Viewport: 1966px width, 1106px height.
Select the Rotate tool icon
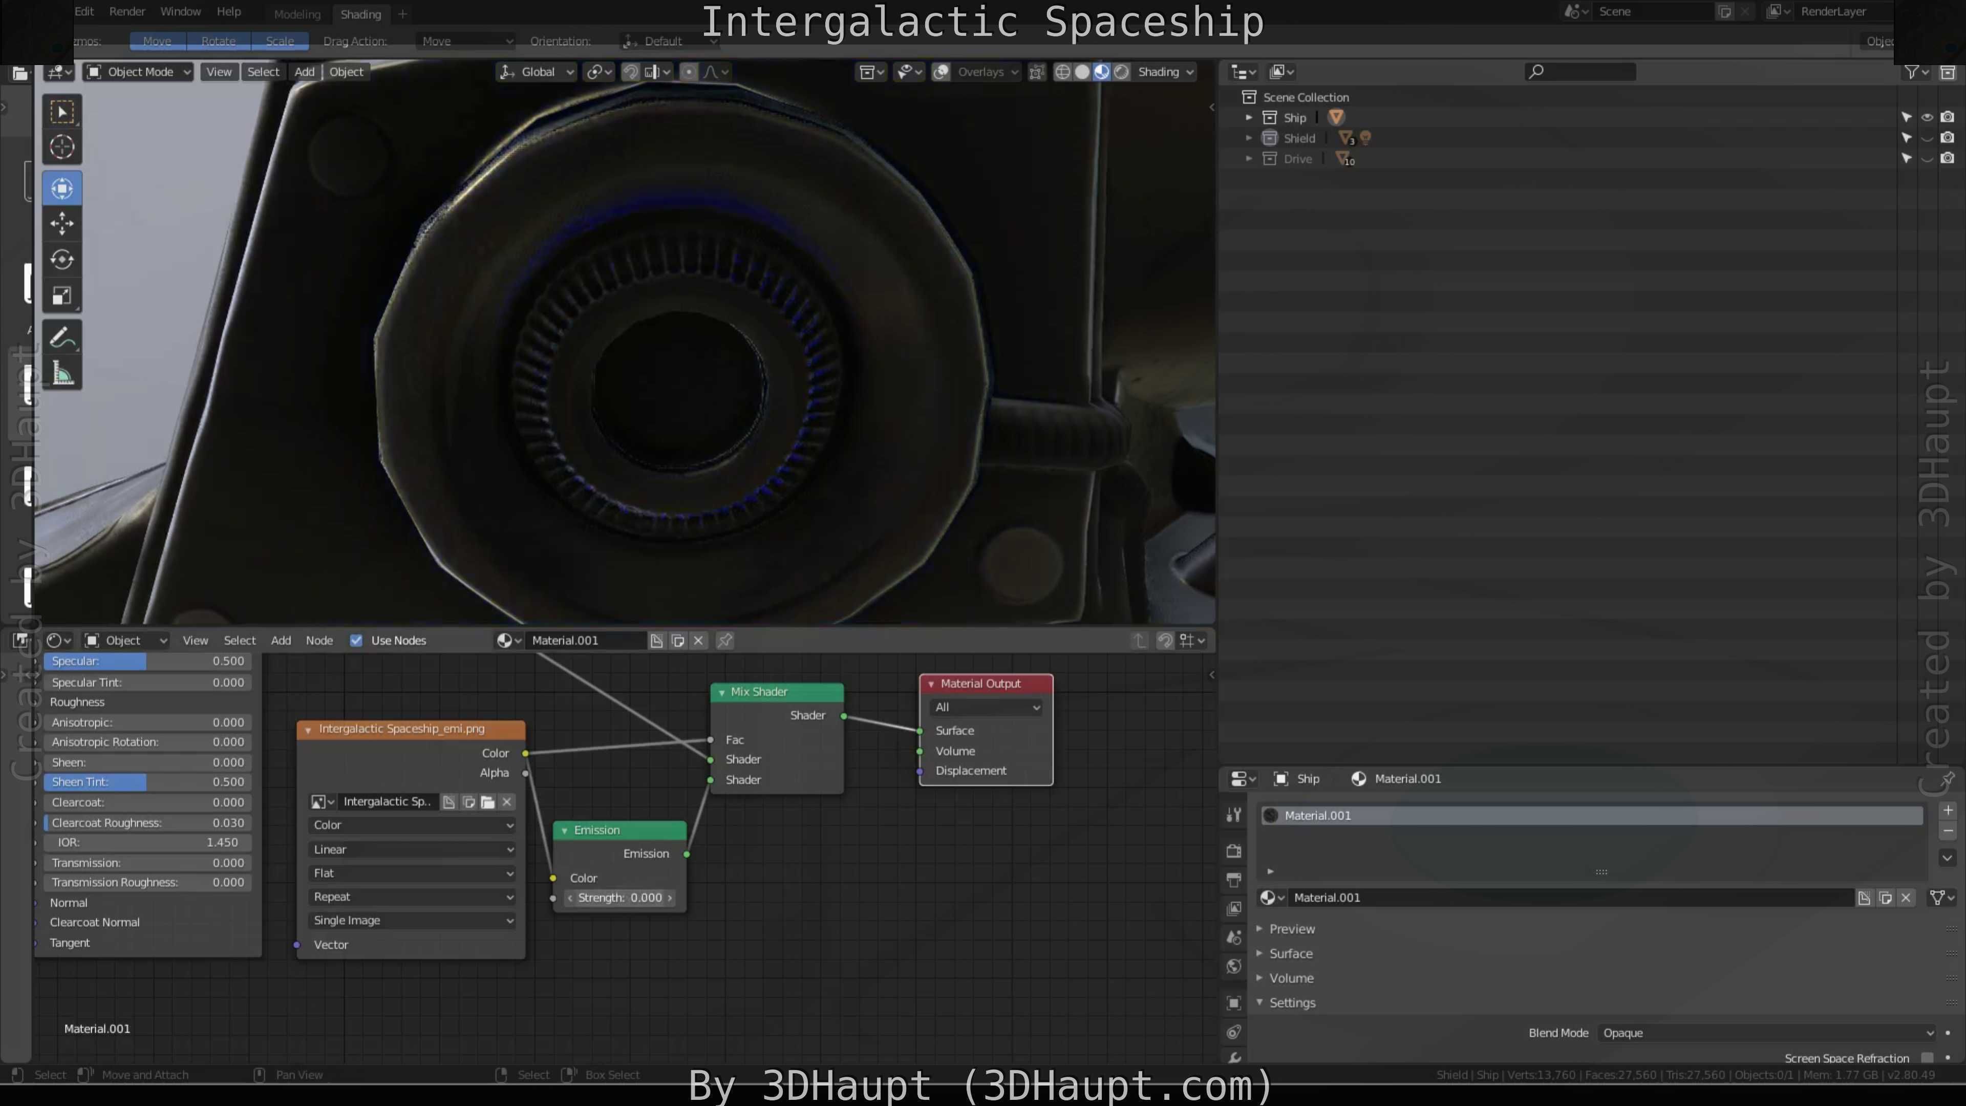click(x=62, y=260)
